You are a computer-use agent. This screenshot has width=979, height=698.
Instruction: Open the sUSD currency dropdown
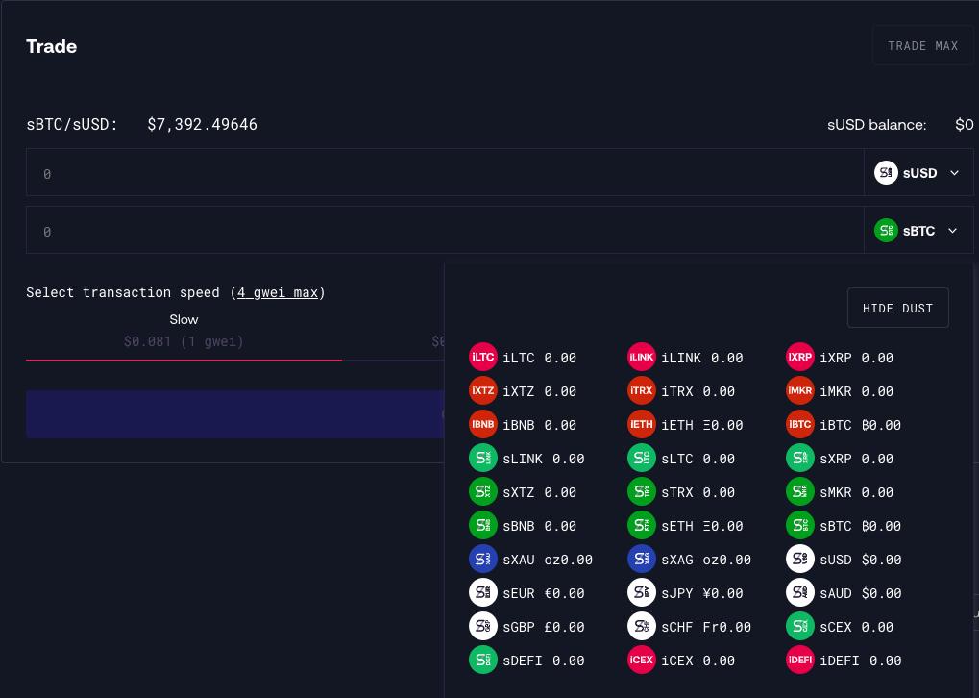918,173
